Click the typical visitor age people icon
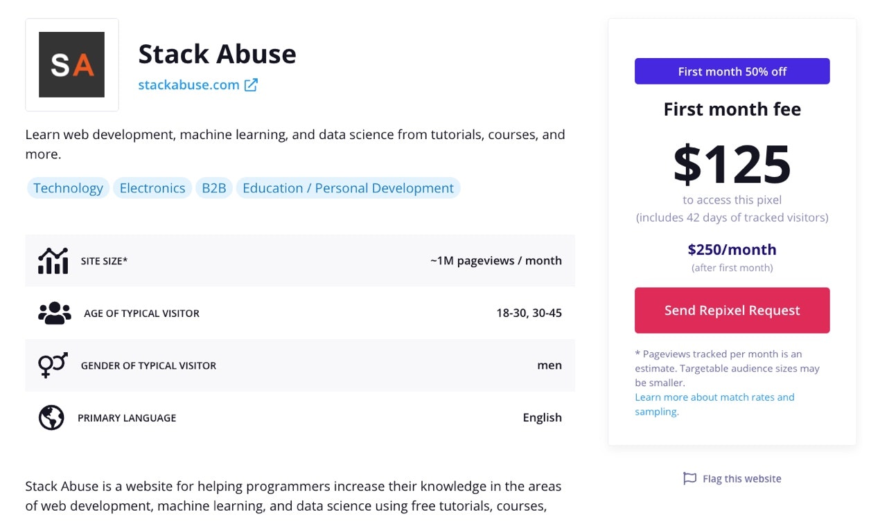The width and height of the screenshot is (880, 526). pos(54,314)
